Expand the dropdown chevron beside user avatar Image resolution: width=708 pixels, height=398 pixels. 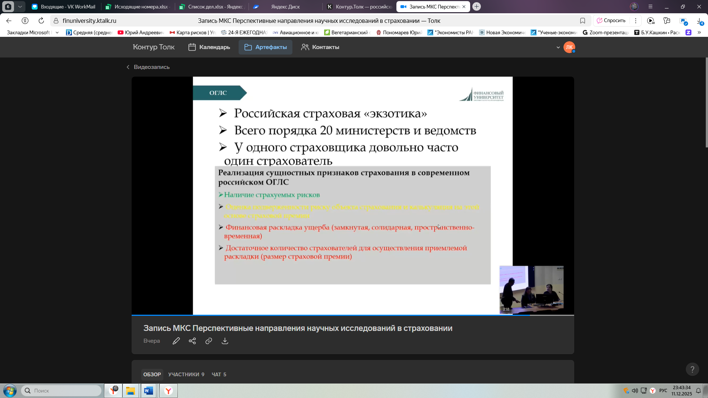558,47
